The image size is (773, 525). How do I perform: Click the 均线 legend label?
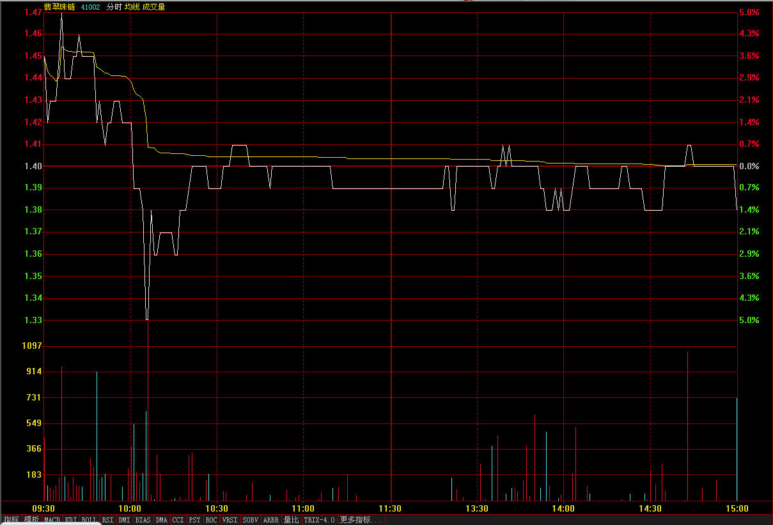(x=132, y=7)
